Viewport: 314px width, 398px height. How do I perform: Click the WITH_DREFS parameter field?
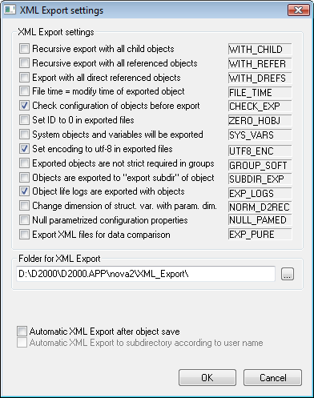pyautogui.click(x=260, y=78)
